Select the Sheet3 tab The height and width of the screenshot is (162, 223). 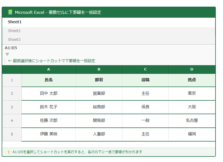tap(14, 40)
